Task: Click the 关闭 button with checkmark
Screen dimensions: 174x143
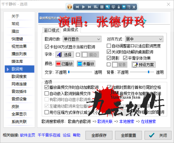Action: point(158,135)
